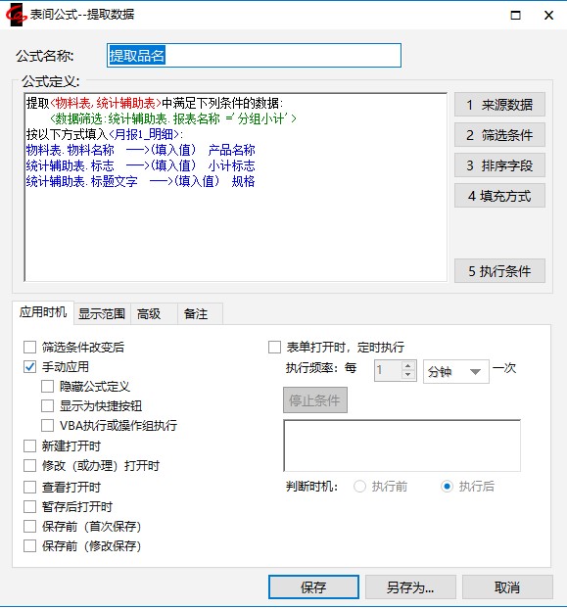The width and height of the screenshot is (567, 609).
Task: Uncheck the 手动应用 checkbox
Action: (x=30, y=366)
